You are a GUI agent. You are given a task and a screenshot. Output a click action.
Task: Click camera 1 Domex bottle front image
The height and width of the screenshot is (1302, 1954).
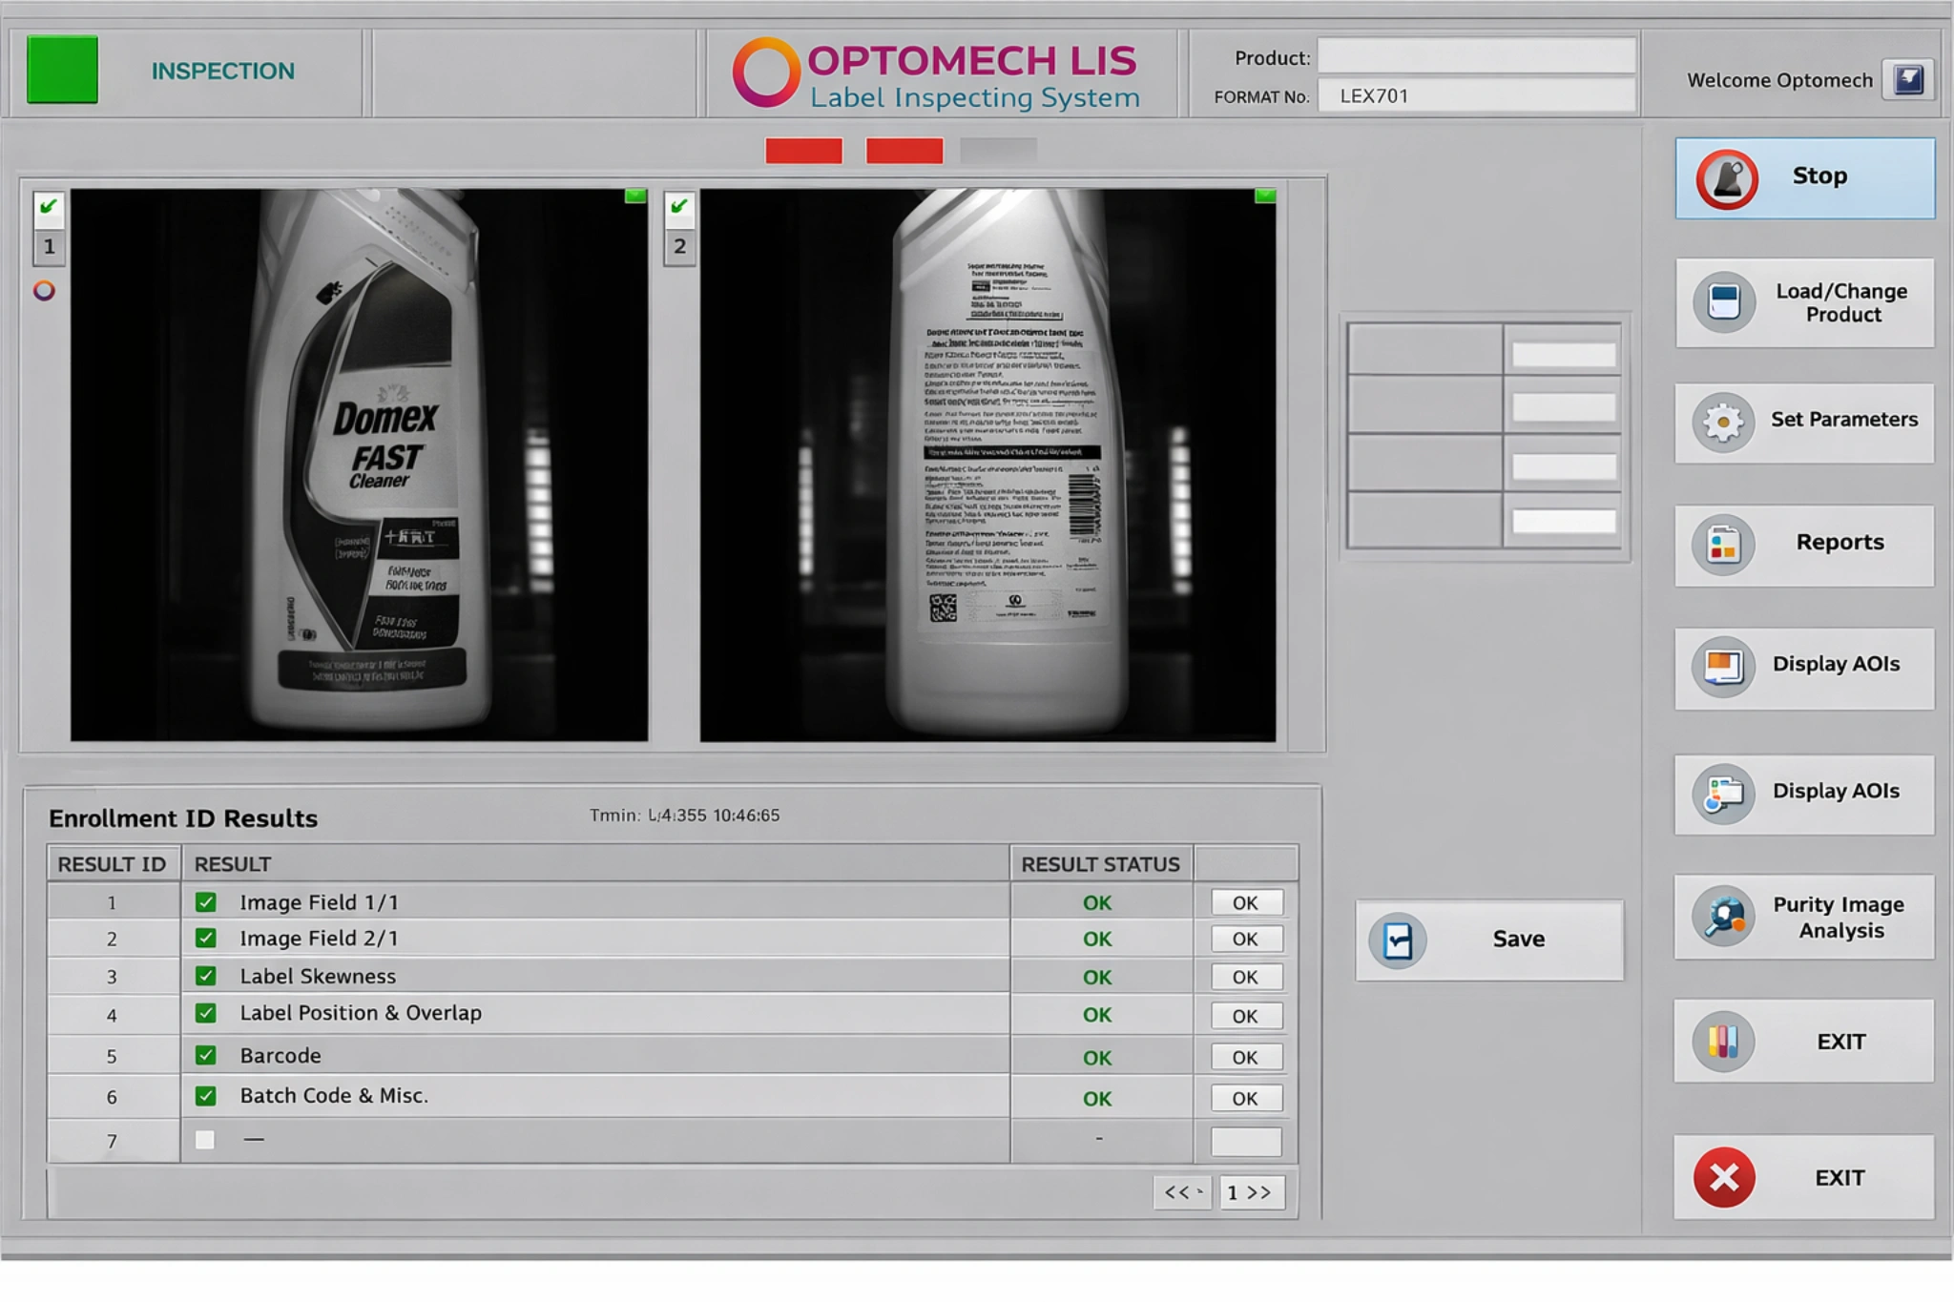point(359,465)
